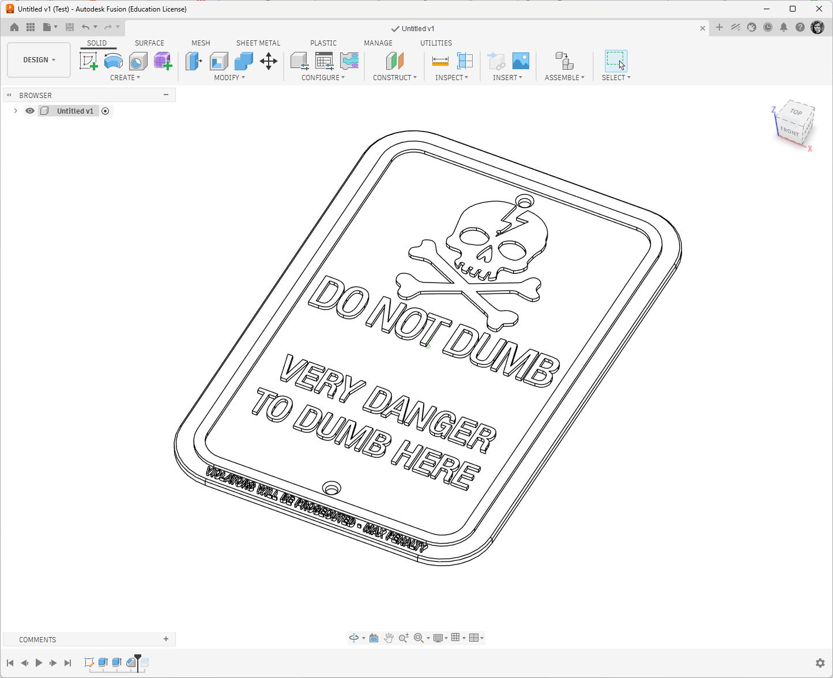The width and height of the screenshot is (833, 678).
Task: Switch to the SURFACE tab
Action: 149,43
